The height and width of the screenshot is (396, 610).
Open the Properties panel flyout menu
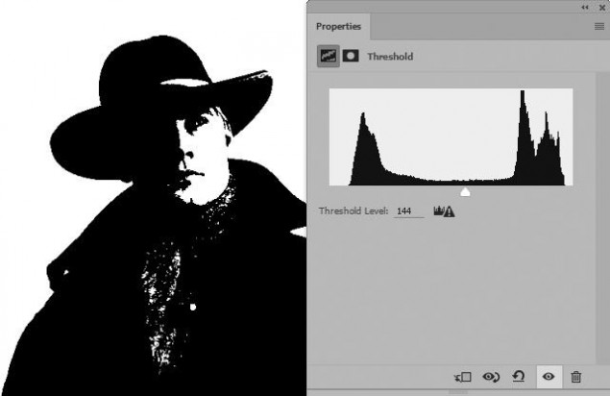pos(599,27)
